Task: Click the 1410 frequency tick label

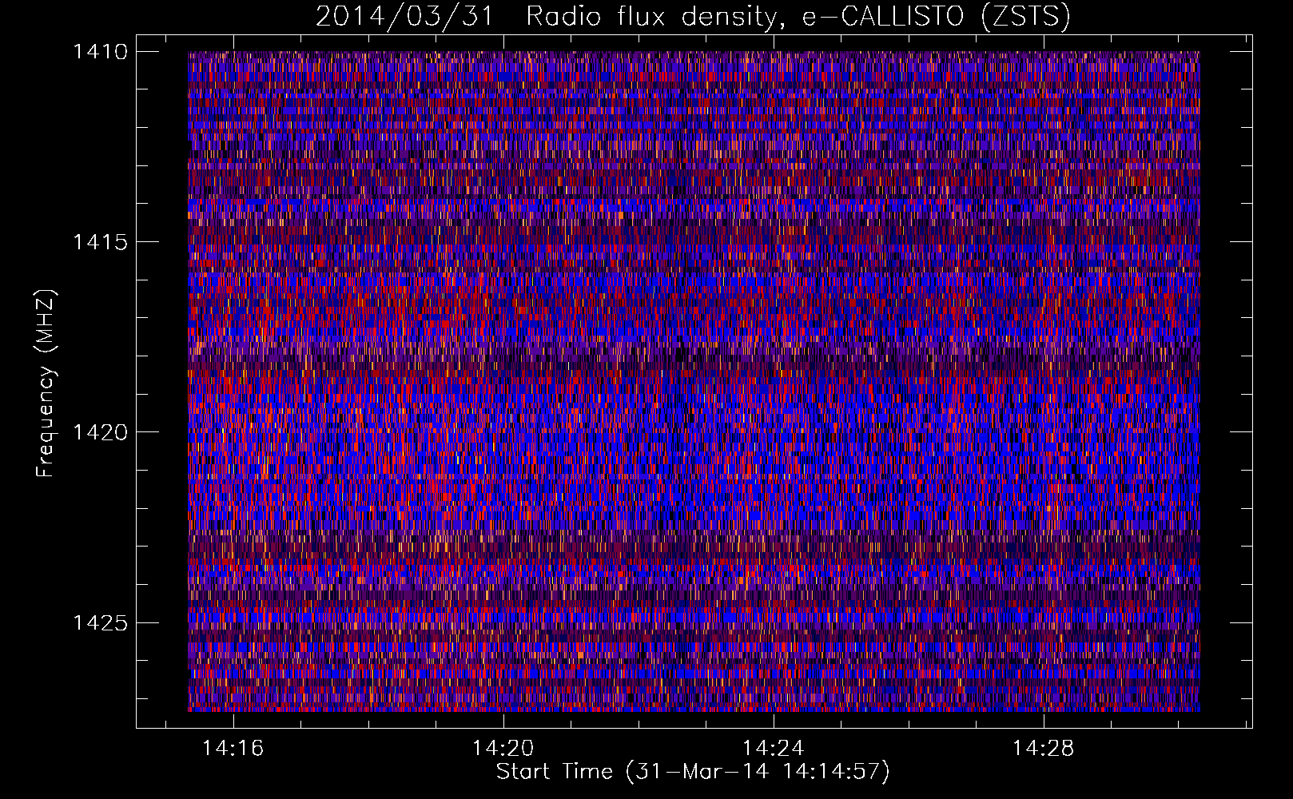Action: point(101,52)
